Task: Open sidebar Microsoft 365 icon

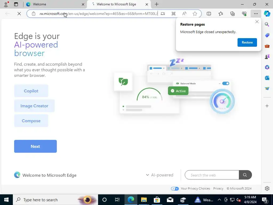Action: [267, 67]
